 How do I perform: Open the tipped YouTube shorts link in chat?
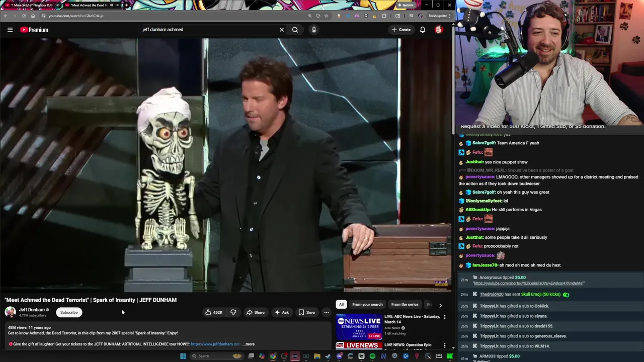click(x=528, y=283)
